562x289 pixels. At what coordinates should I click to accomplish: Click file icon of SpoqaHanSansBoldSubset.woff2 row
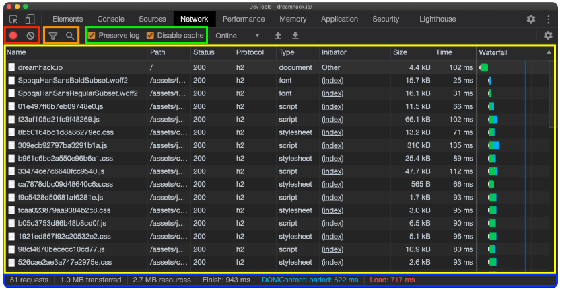pyautogui.click(x=12, y=80)
